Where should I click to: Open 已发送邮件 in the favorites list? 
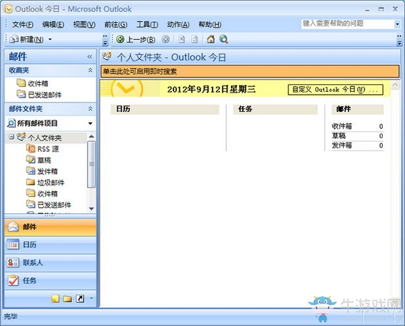tap(39, 94)
